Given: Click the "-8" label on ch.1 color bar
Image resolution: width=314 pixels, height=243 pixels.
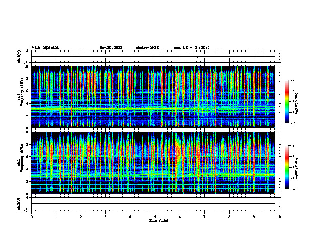Looking at the screenshot, I should (x=293, y=102).
